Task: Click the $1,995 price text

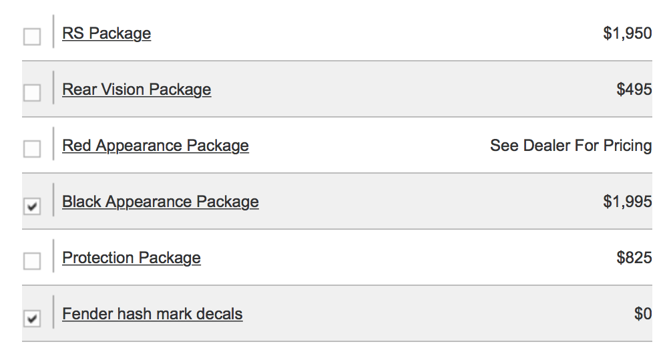Action: coord(627,202)
